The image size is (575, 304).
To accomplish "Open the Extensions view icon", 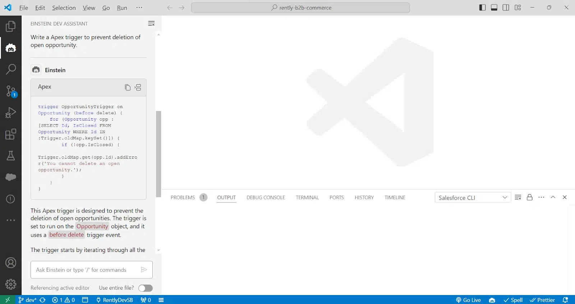I will (11, 134).
